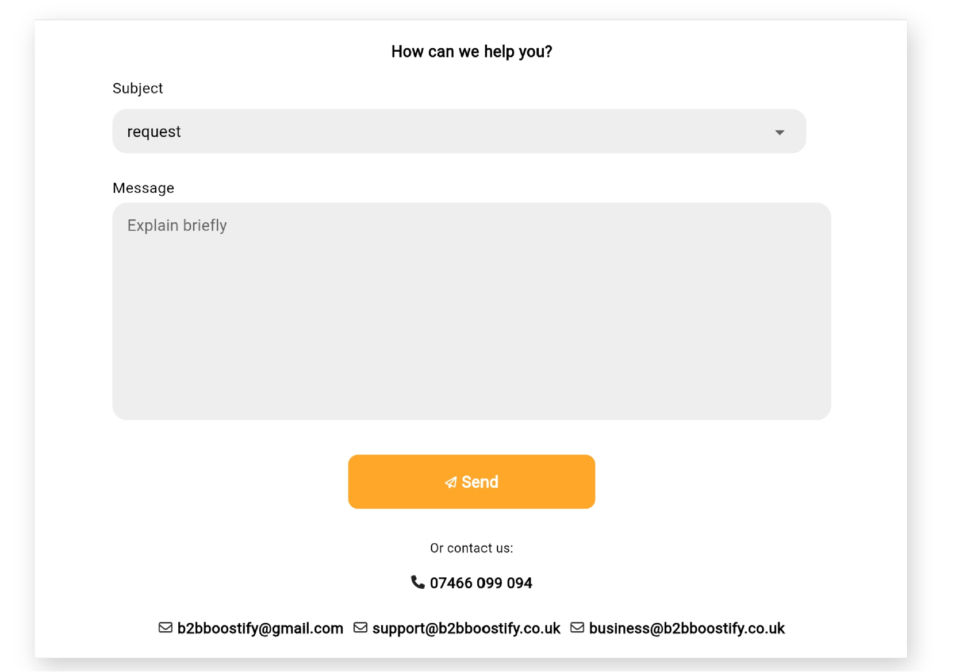This screenshot has height=672, width=963.
Task: Click the "Send" label text
Action: coord(480,482)
